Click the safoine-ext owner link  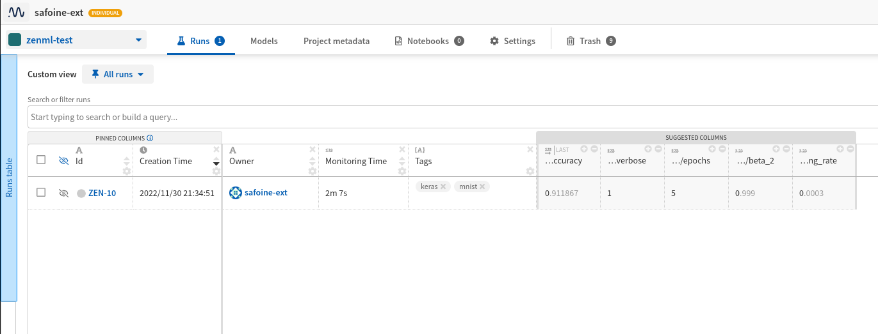[x=266, y=192]
